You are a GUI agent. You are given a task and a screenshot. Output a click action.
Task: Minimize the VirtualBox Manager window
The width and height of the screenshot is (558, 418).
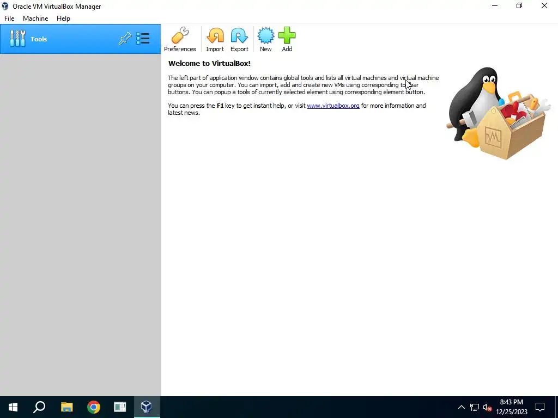(x=495, y=6)
